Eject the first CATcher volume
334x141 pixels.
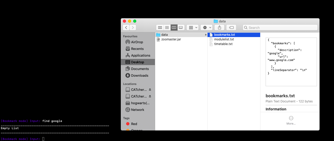coord(150,90)
